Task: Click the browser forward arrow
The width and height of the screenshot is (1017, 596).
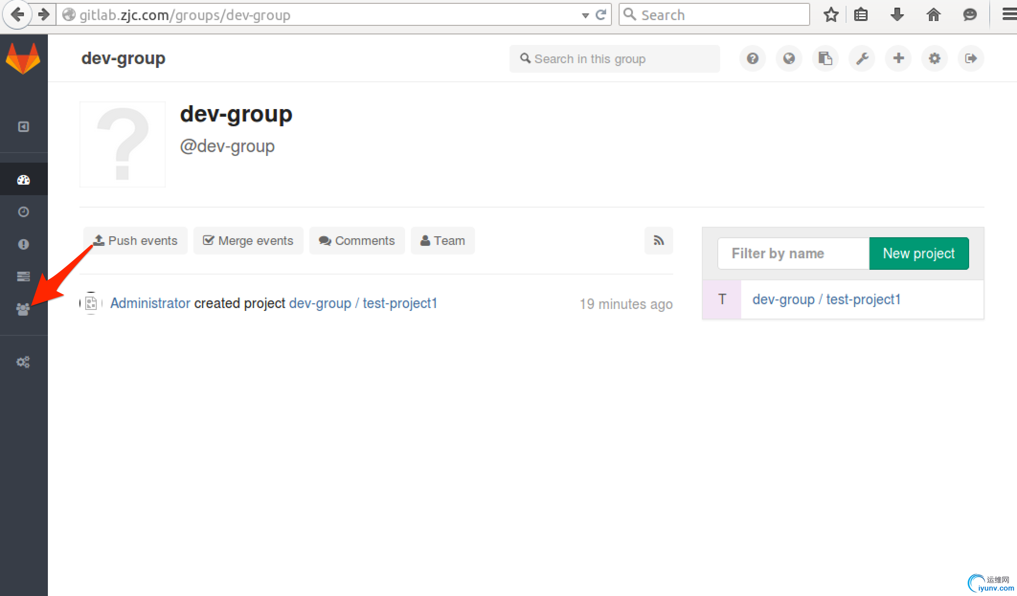Action: tap(44, 15)
